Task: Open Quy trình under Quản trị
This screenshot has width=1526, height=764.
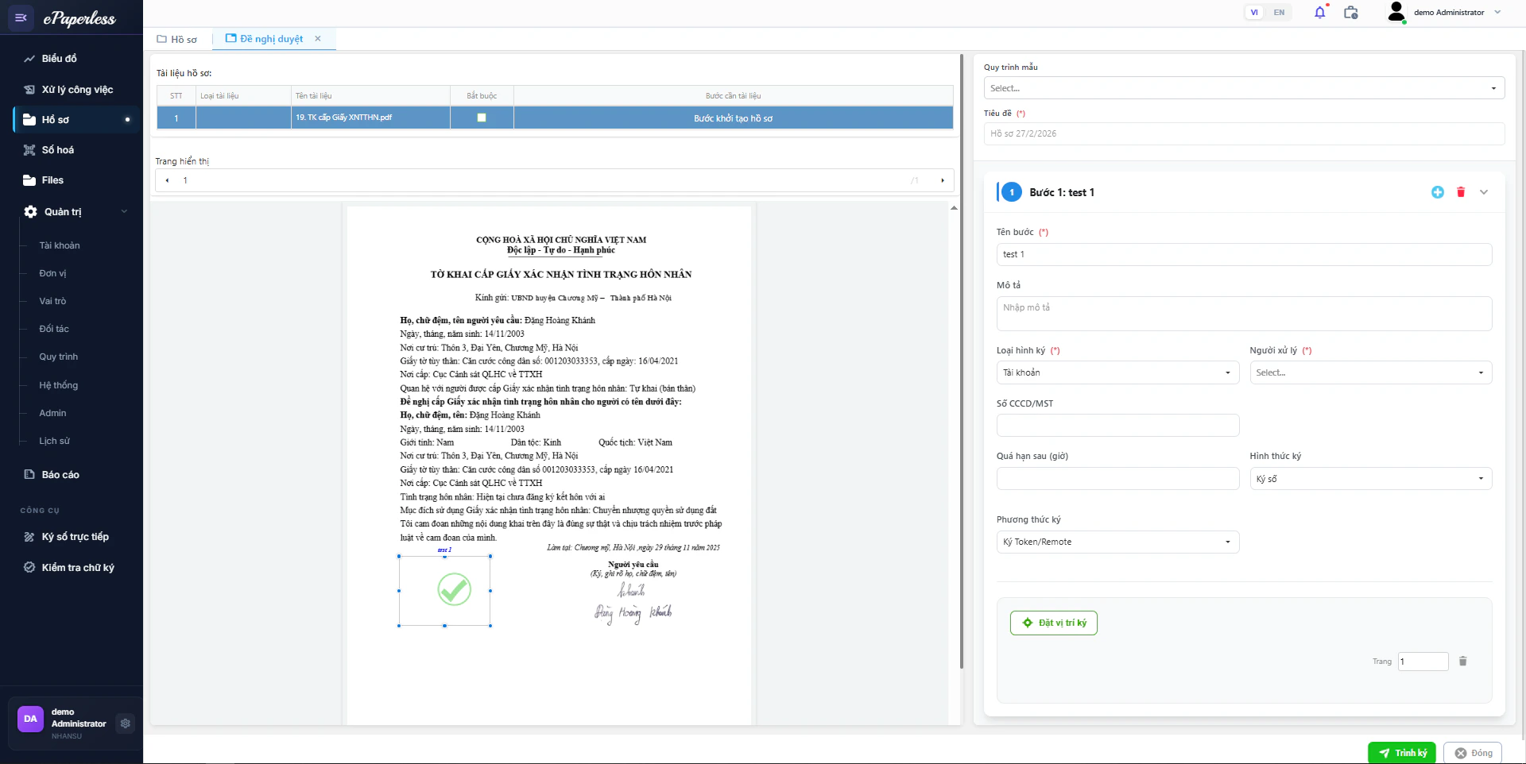Action: tap(59, 357)
